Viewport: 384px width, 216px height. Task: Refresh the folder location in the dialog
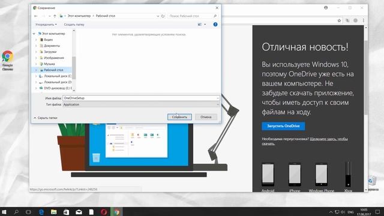[x=163, y=16]
